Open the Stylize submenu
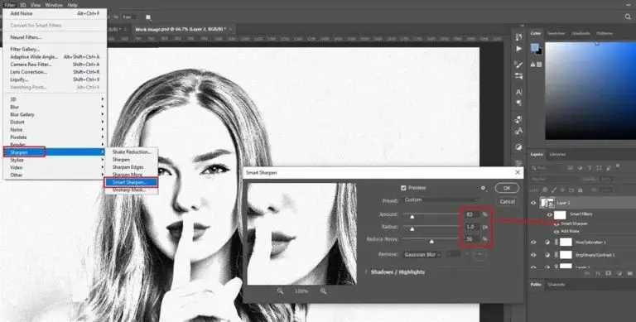636x322 pixels. pos(55,160)
